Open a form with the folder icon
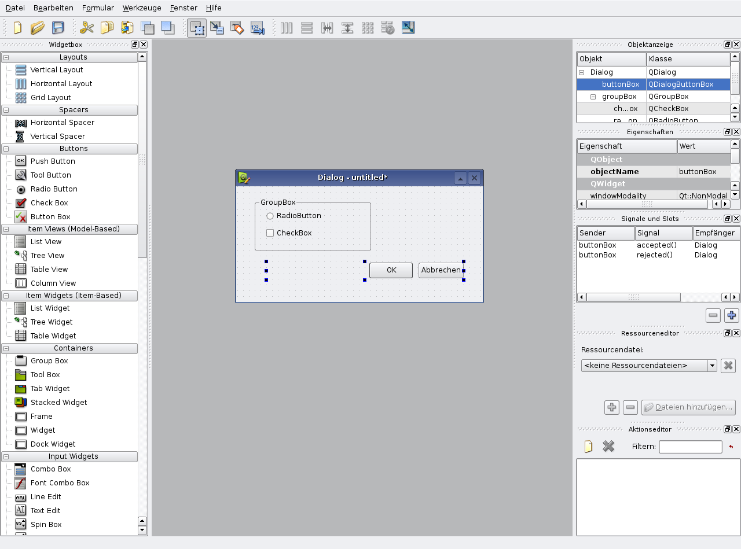 [x=38, y=28]
